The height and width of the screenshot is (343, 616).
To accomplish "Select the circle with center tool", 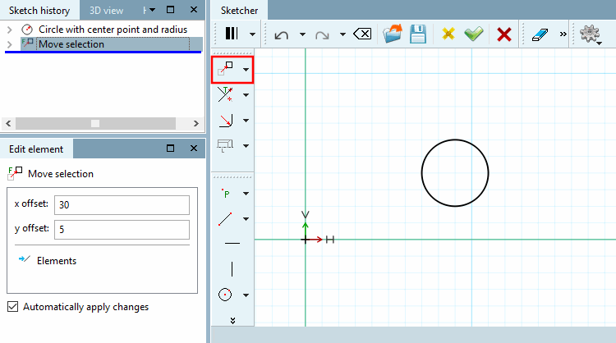I will point(225,295).
